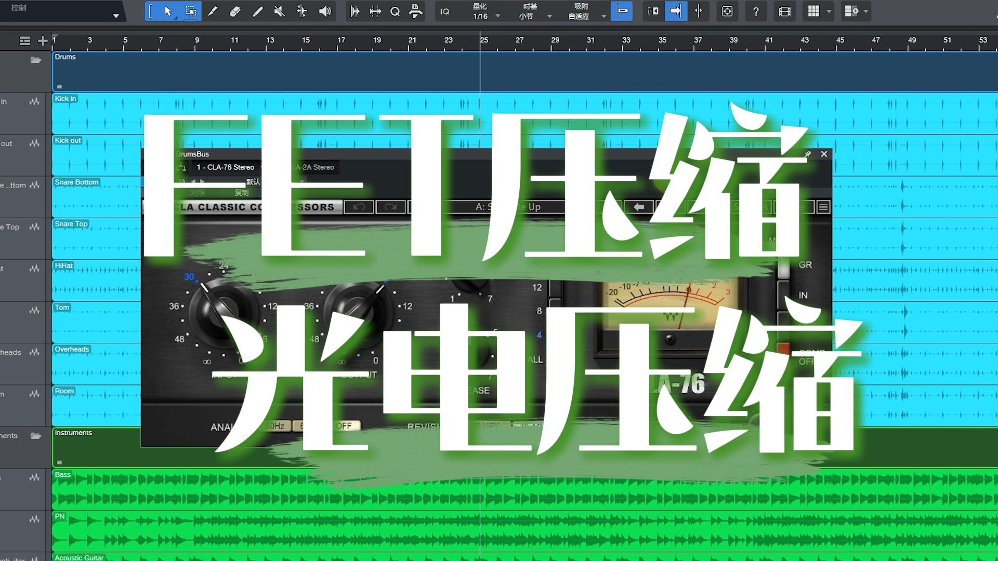
Task: Show automation for the HiHat track
Action: (x=34, y=269)
